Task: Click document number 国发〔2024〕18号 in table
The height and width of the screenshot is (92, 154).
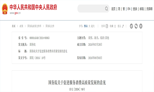Action: point(37,58)
